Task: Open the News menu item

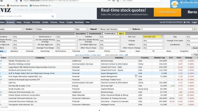Action: pyautogui.click(x=2, y=22)
